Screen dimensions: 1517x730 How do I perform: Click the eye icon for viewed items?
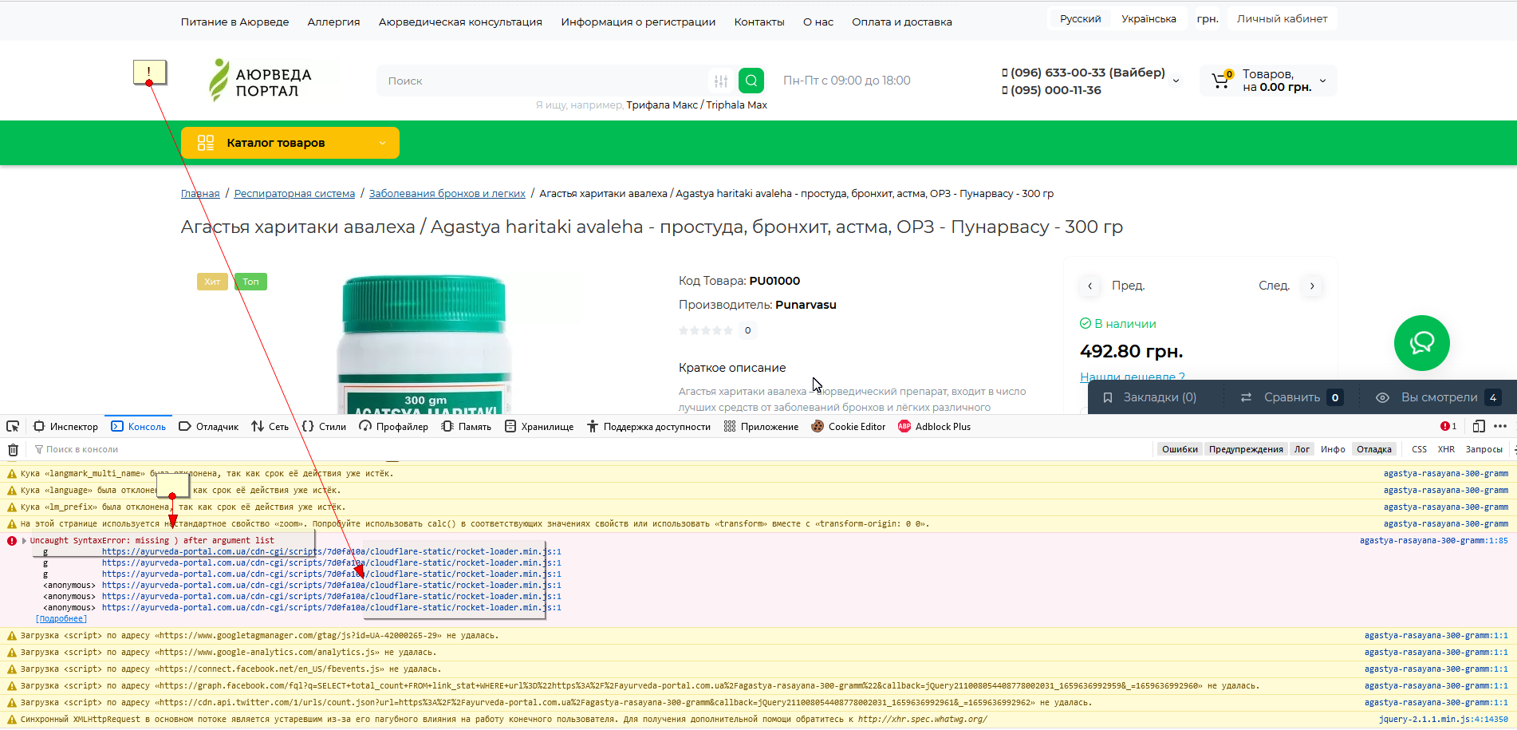click(1383, 397)
